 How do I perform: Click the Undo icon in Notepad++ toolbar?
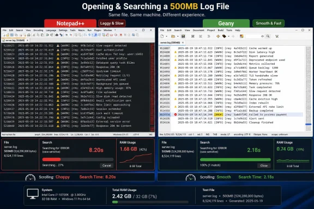[47, 35]
